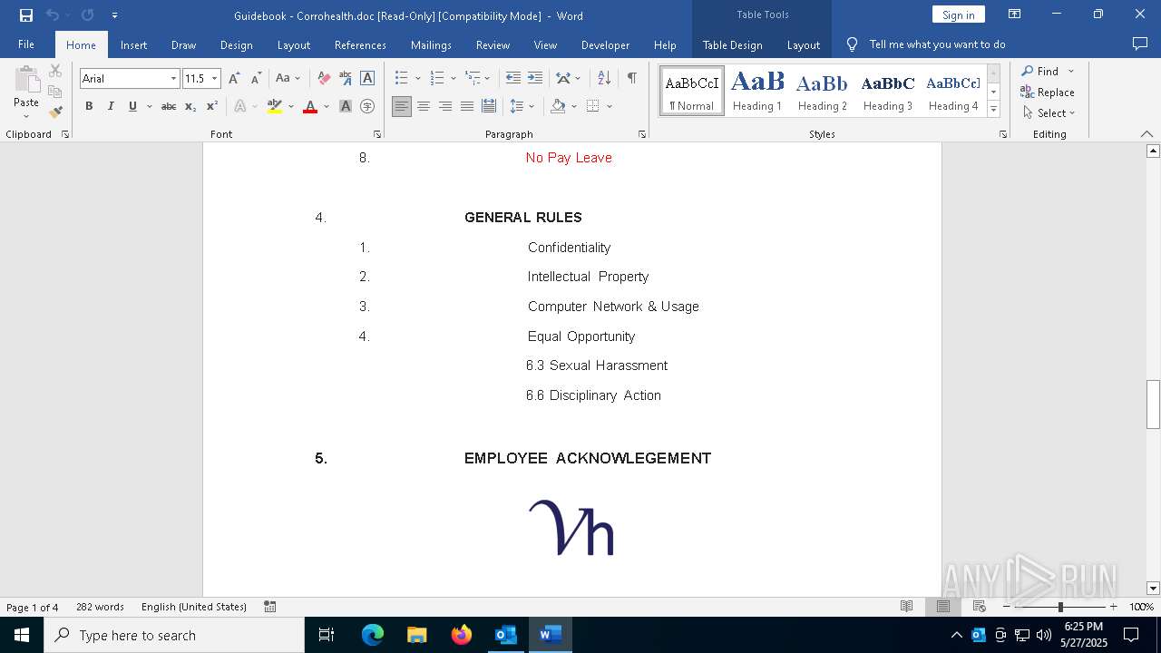Screen dimensions: 1161x653
Task: Open the Change Case Aa dropdown
Action: click(x=288, y=78)
